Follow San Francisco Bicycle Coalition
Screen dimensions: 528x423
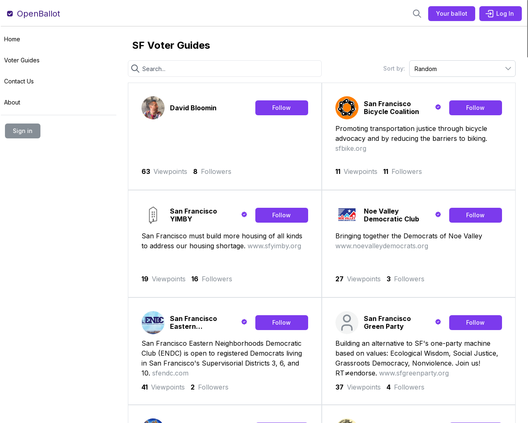tap(476, 108)
